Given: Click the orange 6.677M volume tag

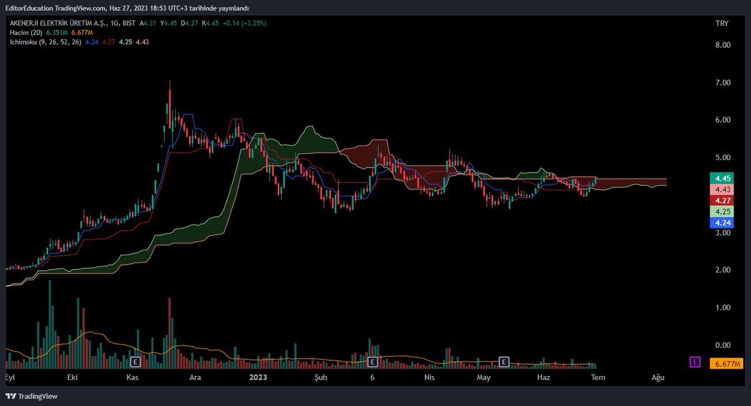Looking at the screenshot, I should click(x=726, y=362).
